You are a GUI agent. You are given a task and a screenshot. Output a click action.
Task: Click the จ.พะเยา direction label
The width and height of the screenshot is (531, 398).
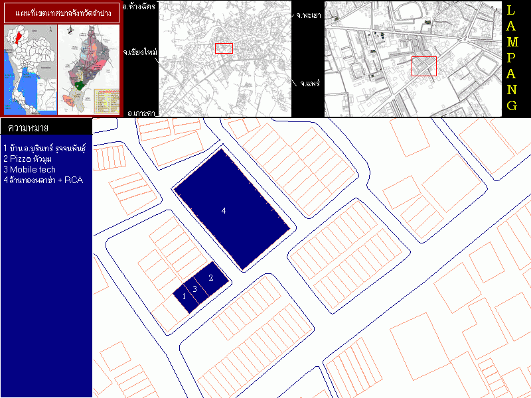click(x=310, y=13)
